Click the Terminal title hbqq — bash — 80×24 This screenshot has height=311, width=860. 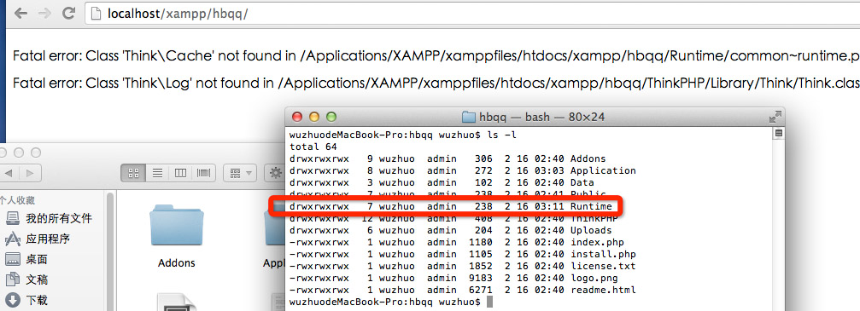tap(542, 117)
